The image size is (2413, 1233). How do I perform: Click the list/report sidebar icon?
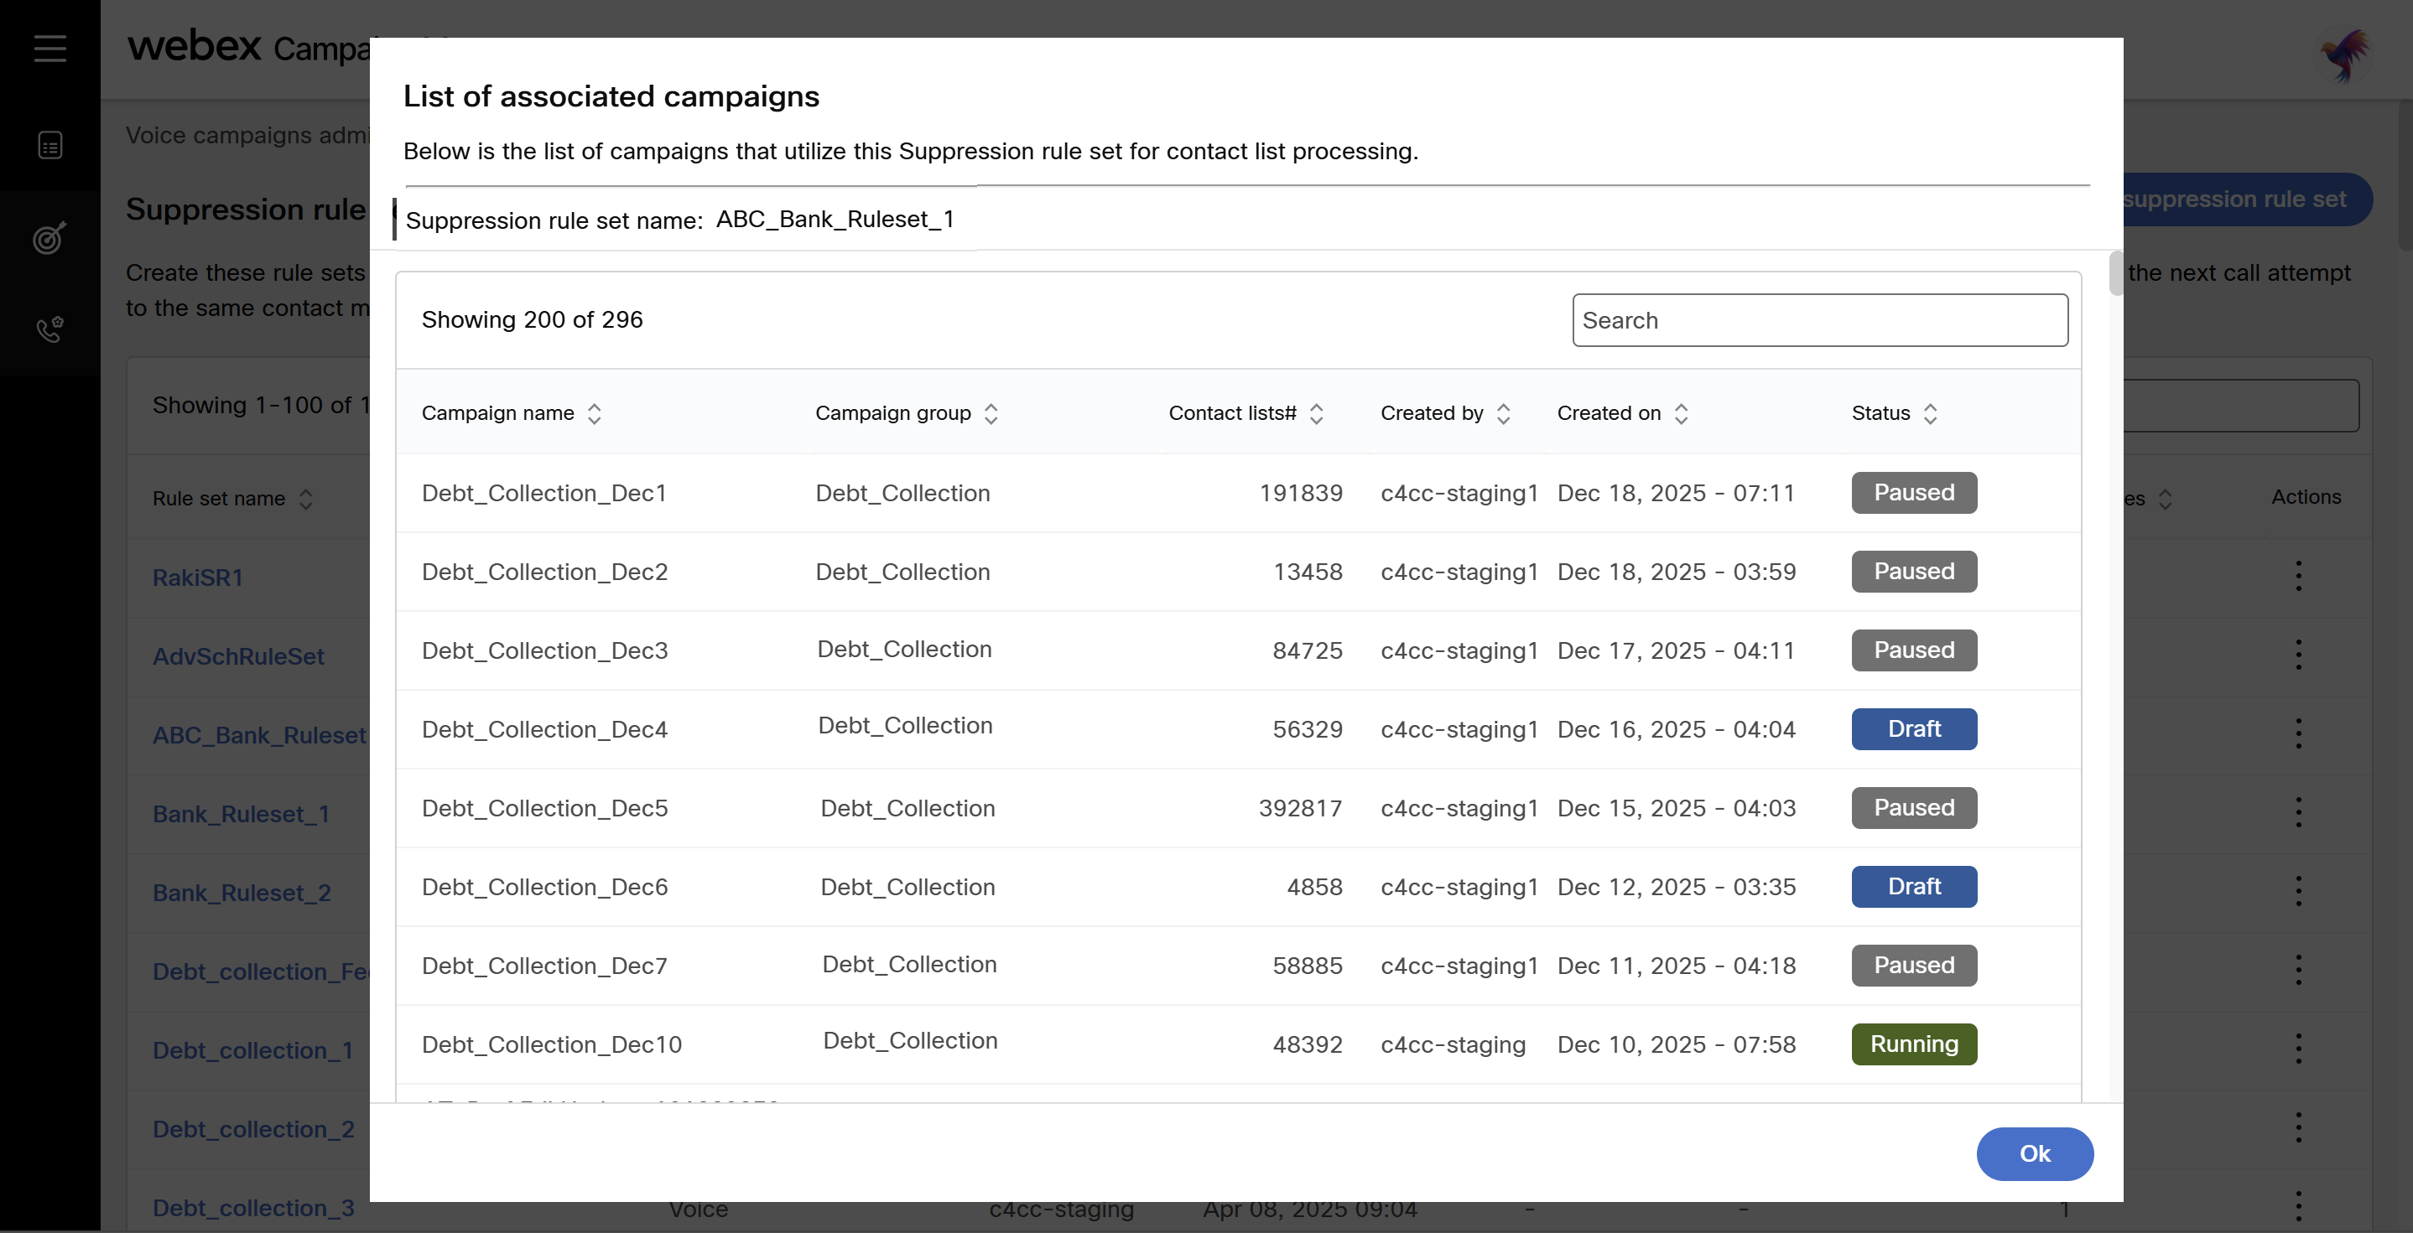pyautogui.click(x=49, y=146)
